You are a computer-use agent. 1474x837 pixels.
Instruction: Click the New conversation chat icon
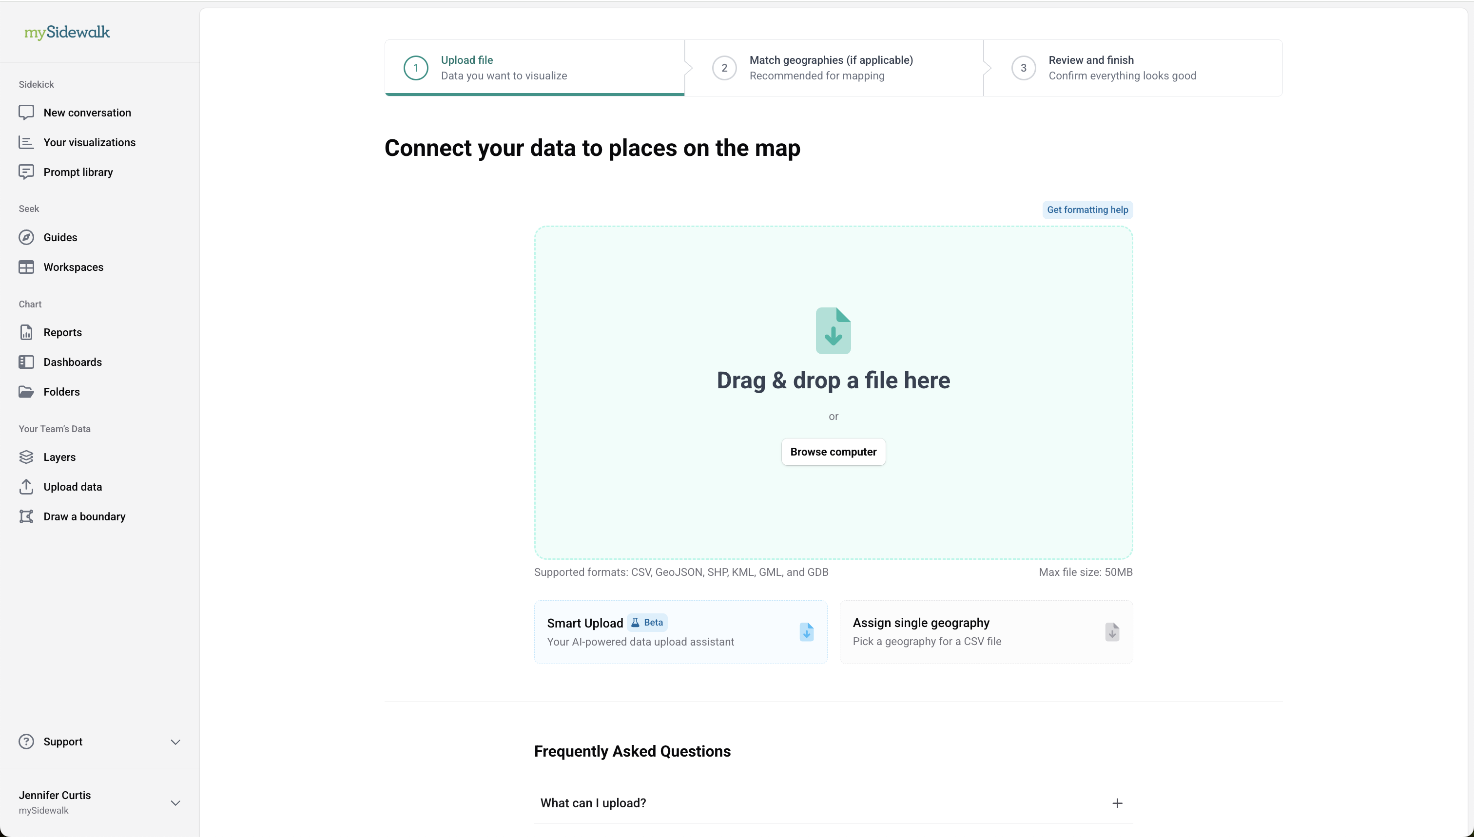tap(26, 113)
